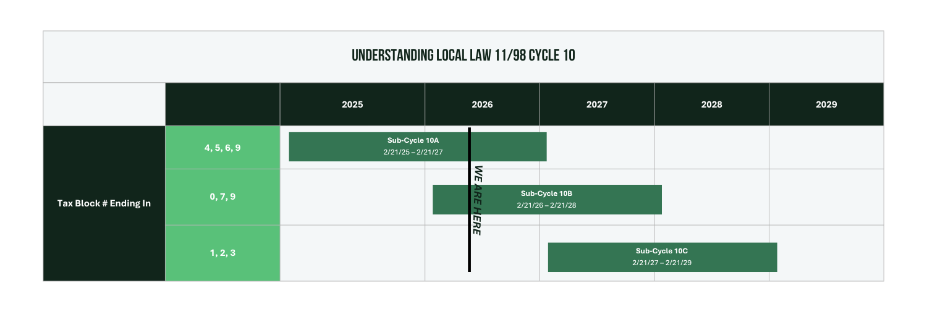Click the '2/21/27 – 2/21/29' date range

(x=662, y=263)
